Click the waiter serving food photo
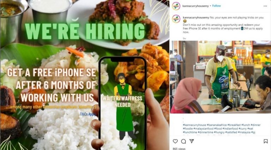This screenshot has height=150, width=271. coord(220,77)
